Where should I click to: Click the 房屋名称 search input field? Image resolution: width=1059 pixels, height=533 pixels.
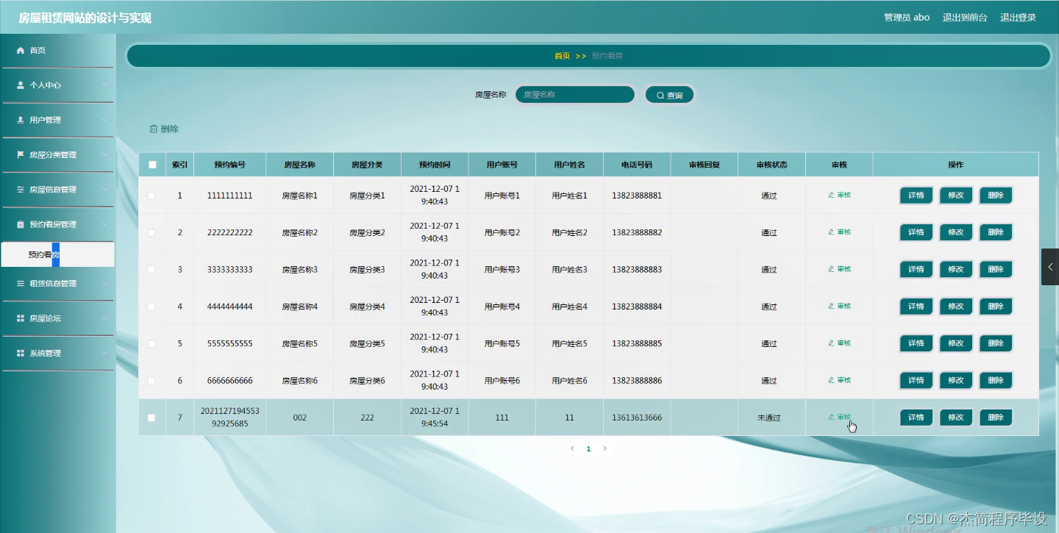pos(574,94)
